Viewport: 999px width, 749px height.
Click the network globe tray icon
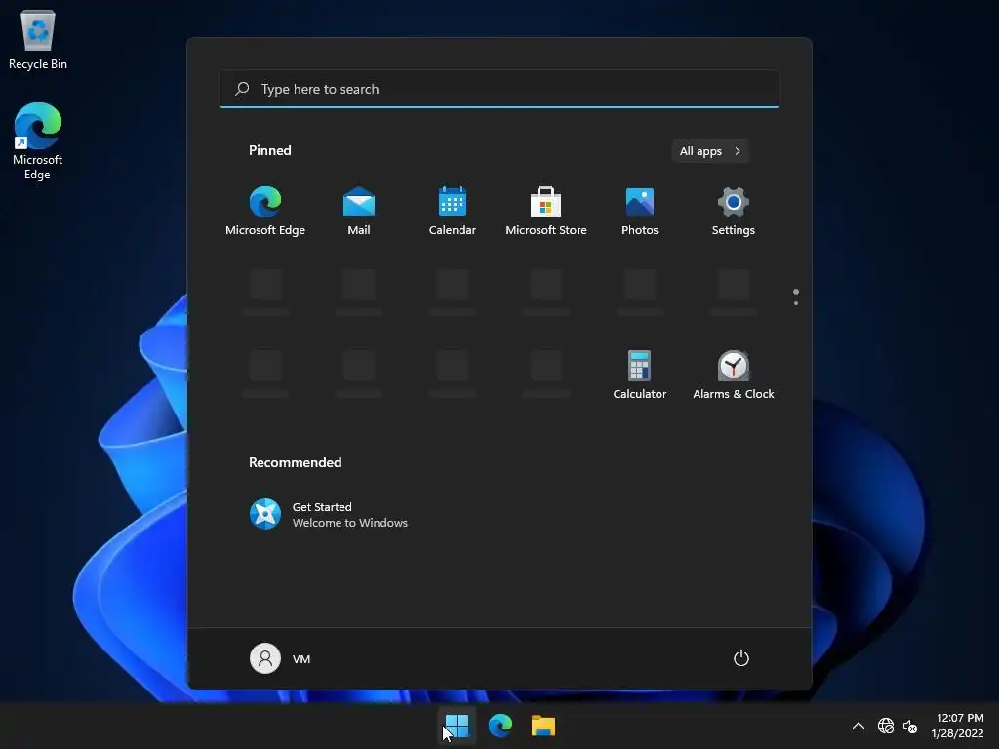[886, 726]
